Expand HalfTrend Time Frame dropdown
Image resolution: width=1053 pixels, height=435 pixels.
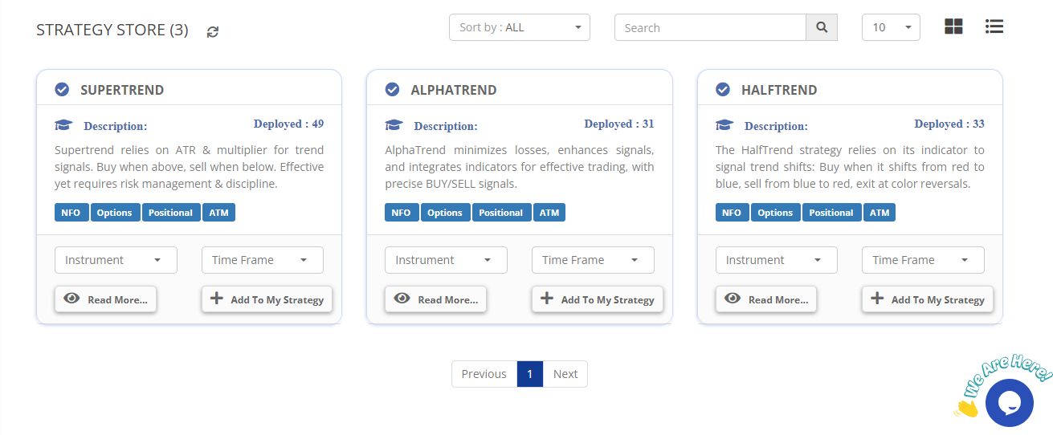922,260
